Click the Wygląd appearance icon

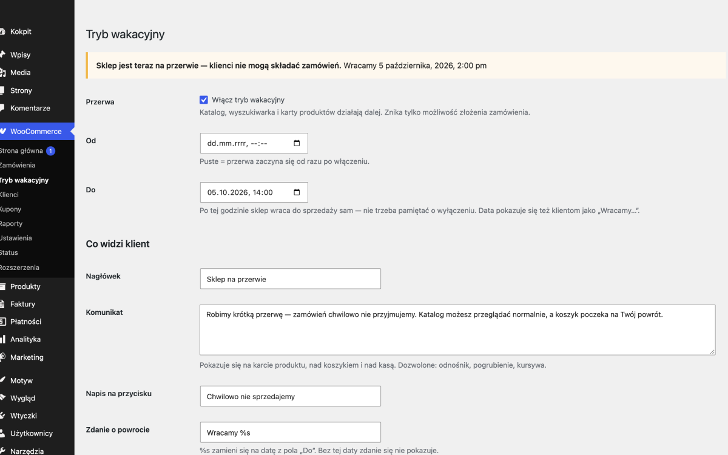(x=2, y=398)
